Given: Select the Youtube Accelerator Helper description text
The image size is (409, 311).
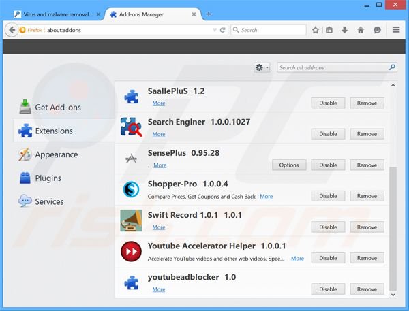Looking at the screenshot, I should pyautogui.click(x=215, y=259).
